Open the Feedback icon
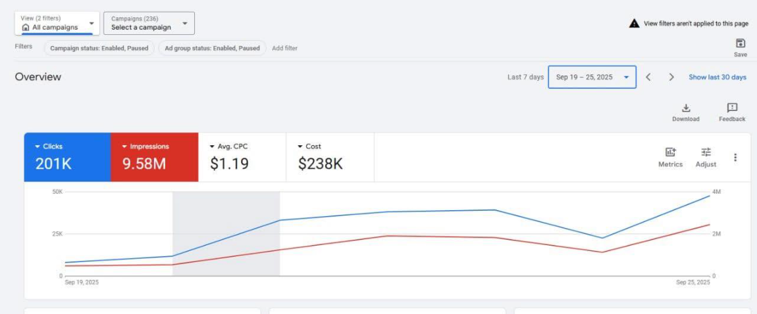The width and height of the screenshot is (757, 314). pyautogui.click(x=732, y=108)
